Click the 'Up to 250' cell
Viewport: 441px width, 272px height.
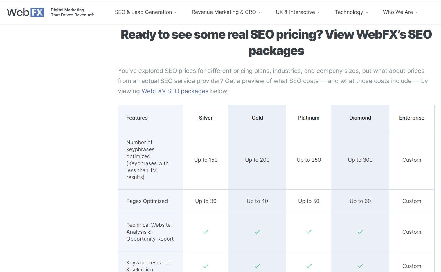tap(309, 160)
